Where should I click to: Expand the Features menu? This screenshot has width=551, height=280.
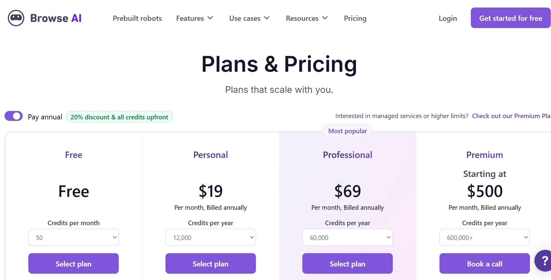pyautogui.click(x=194, y=18)
